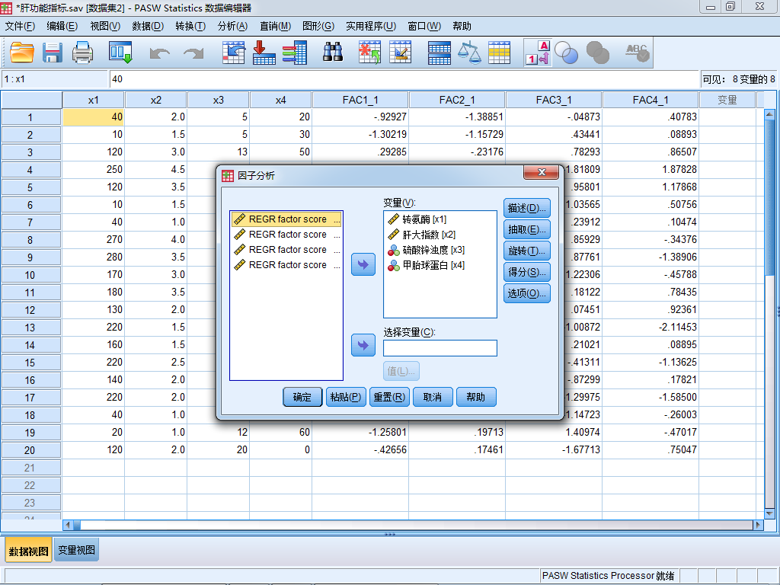
Task: Select third REGR factor score item
Action: tap(286, 250)
